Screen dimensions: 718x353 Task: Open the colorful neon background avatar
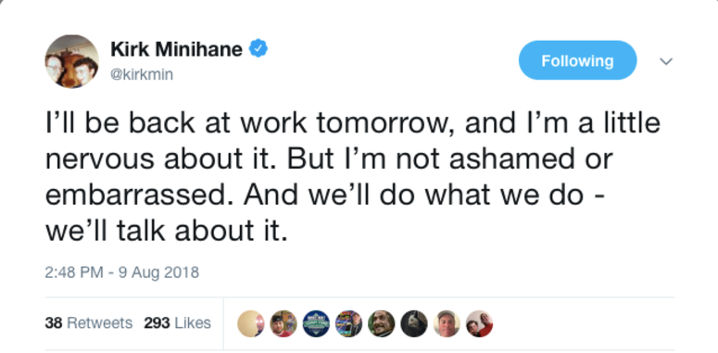pyautogui.click(x=348, y=323)
